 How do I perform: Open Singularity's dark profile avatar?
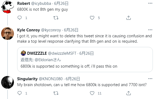8,82
